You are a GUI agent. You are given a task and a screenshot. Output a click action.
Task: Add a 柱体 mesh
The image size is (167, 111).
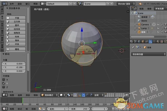16,37
